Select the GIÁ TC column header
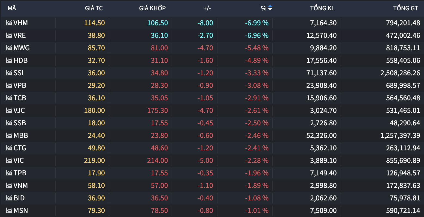424x217 pixels. (94, 8)
